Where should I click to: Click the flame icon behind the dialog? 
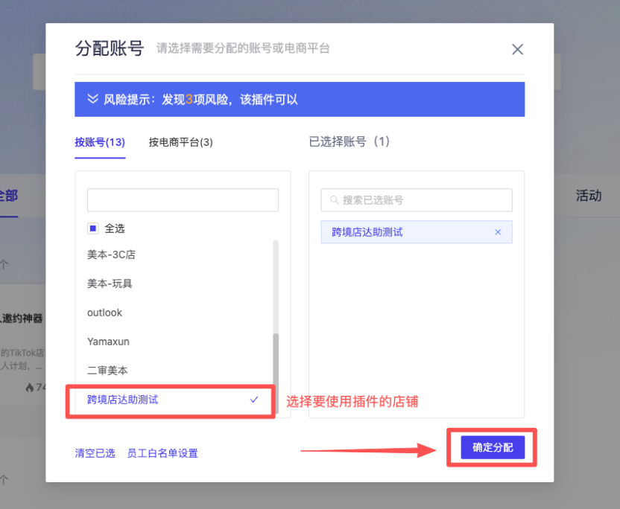[30, 387]
